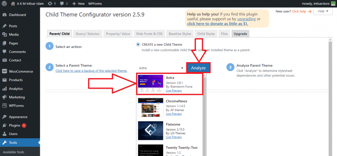Screen dimensions: 337x156
Task: Open the WordPress logo menu
Action: pos(5,3)
